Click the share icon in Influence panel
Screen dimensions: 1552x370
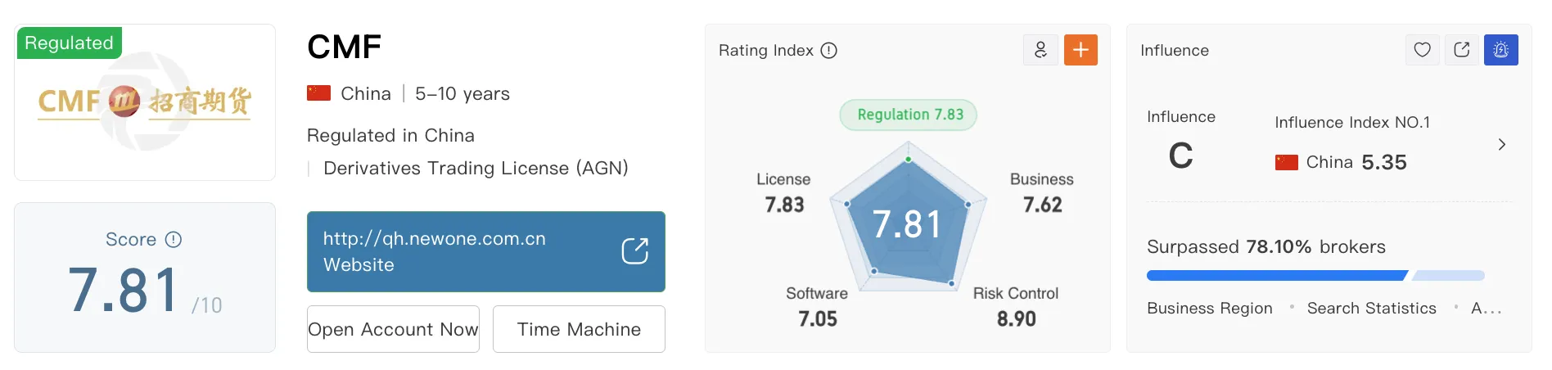[x=1462, y=50]
